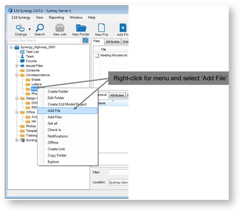Select the Meeting Minutes.txt file
Screen dimensions: 242x213
click(114, 55)
